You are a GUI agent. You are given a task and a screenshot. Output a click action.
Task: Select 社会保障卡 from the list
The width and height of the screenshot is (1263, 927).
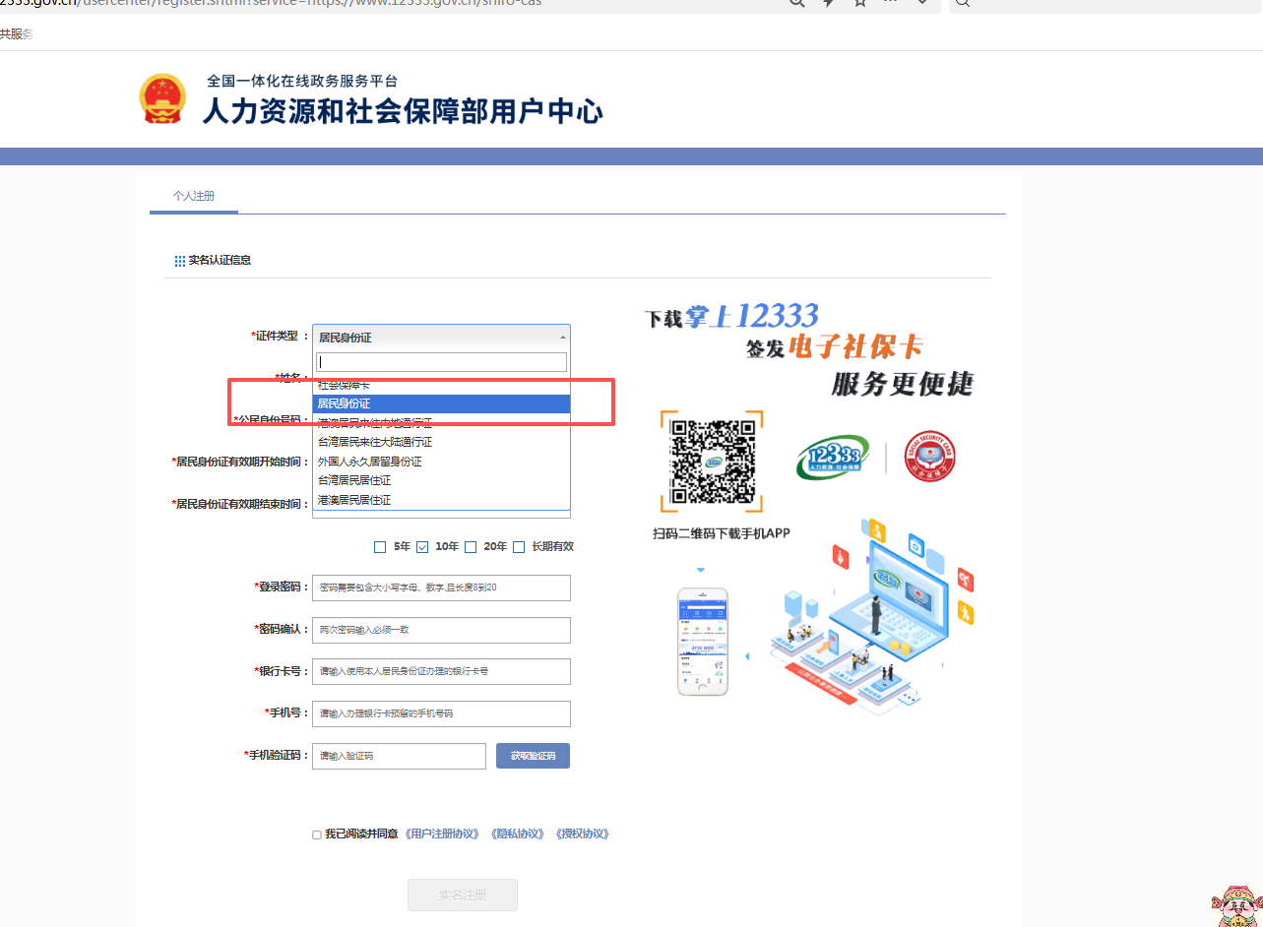[x=441, y=384]
